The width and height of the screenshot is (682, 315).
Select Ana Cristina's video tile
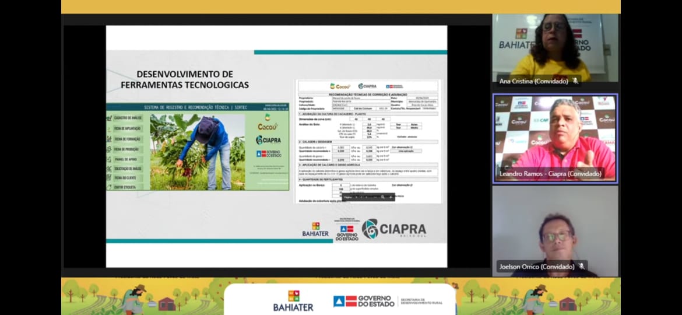[x=555, y=47]
